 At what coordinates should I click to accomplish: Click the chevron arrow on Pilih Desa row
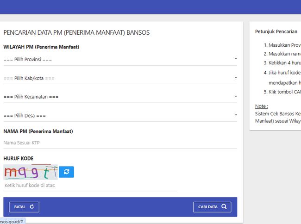tap(235, 115)
